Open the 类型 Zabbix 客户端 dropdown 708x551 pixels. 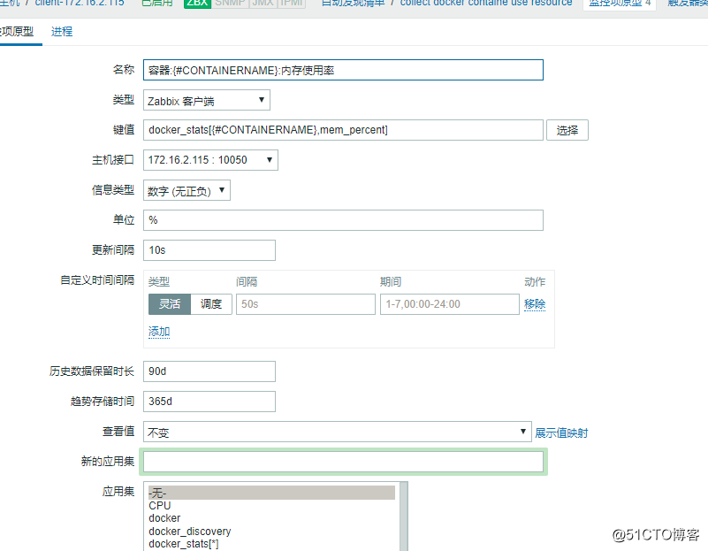[207, 100]
